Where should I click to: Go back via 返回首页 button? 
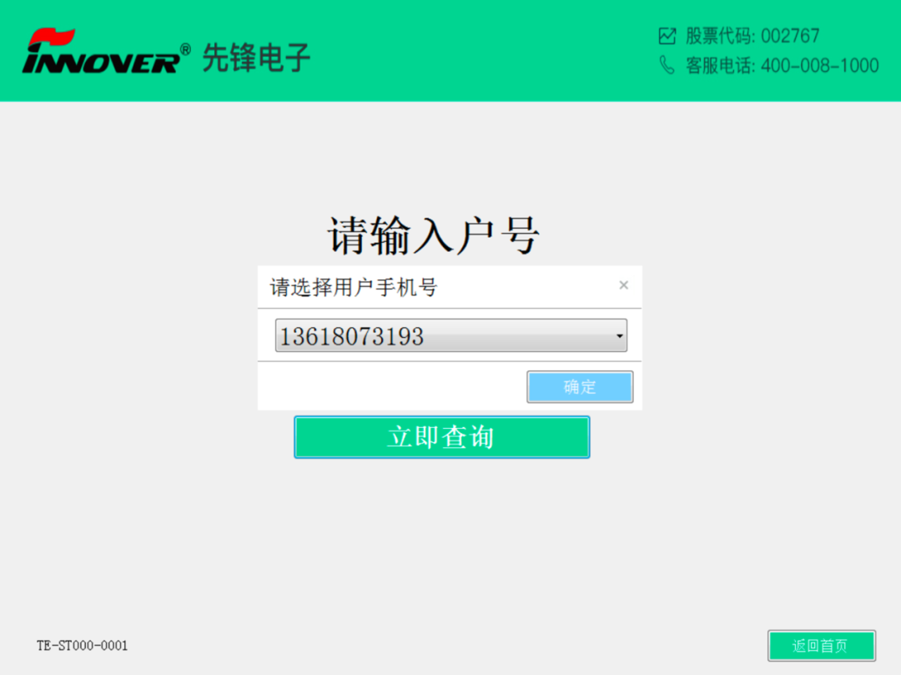[822, 646]
